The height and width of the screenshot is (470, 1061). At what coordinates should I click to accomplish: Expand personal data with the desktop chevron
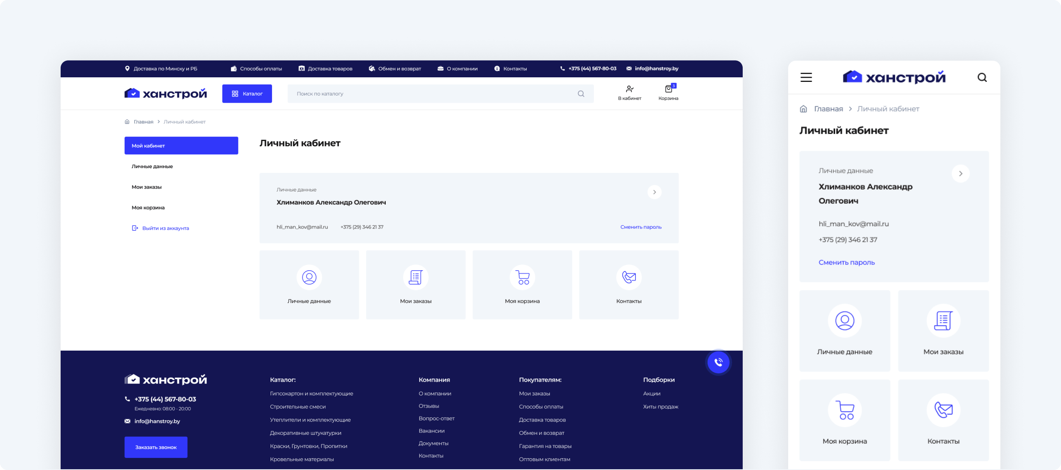click(654, 193)
